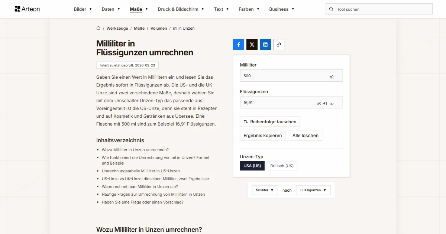This screenshot has height=234, width=446.
Task: Copy page link icon
Action: pos(279,45)
